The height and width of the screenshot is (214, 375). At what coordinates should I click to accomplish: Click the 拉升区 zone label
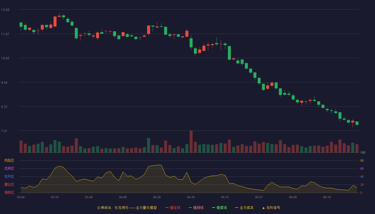point(9,177)
